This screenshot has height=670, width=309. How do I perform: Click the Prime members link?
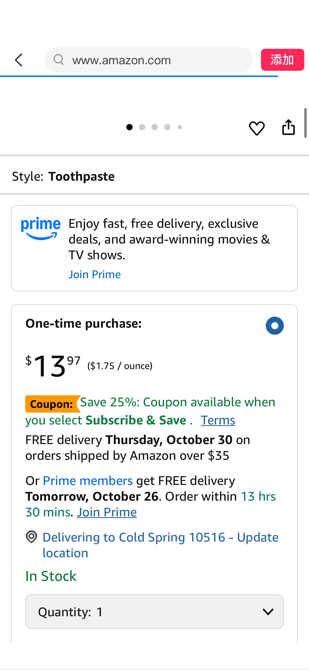click(x=88, y=481)
